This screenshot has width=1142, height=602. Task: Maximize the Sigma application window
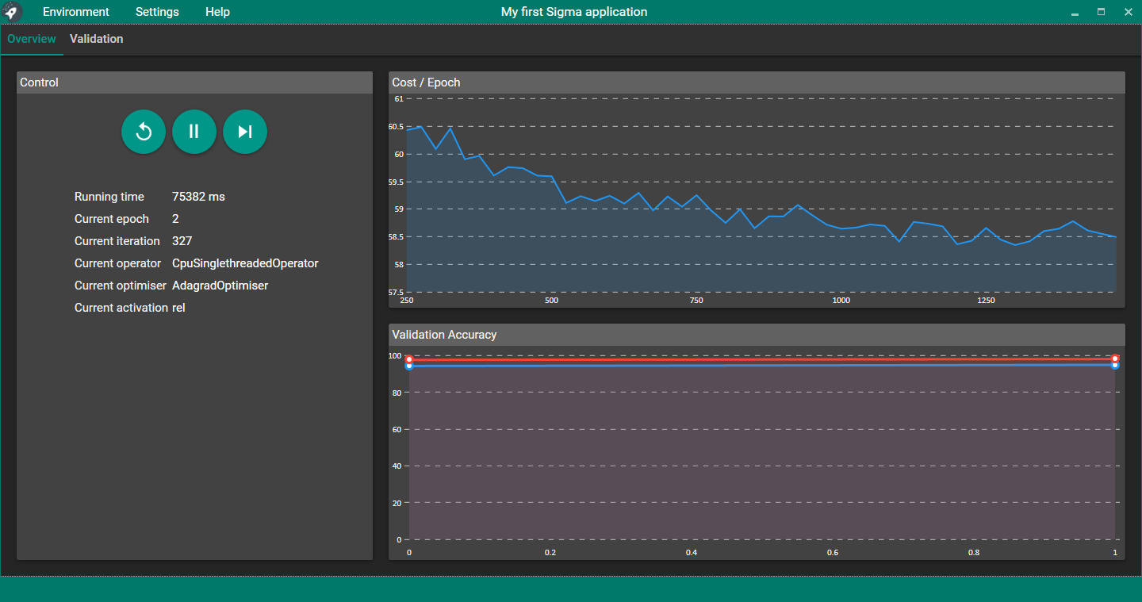tap(1101, 12)
